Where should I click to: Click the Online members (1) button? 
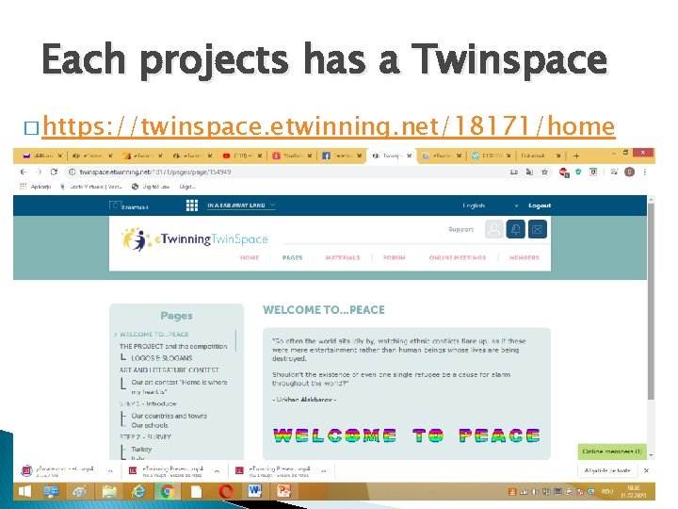point(612,452)
